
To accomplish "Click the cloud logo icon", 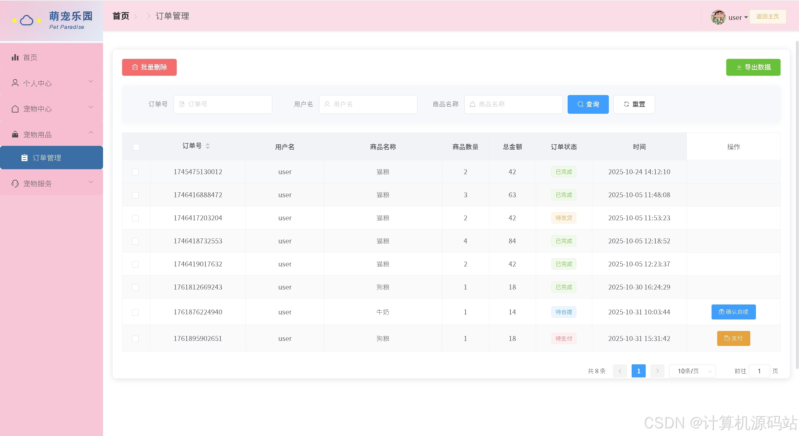I will click(x=27, y=21).
